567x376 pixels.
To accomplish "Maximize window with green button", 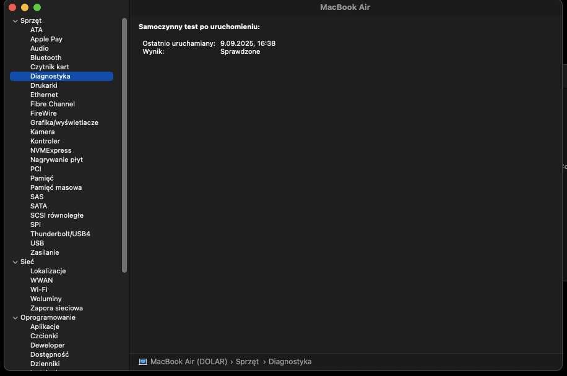I will pyautogui.click(x=37, y=7).
